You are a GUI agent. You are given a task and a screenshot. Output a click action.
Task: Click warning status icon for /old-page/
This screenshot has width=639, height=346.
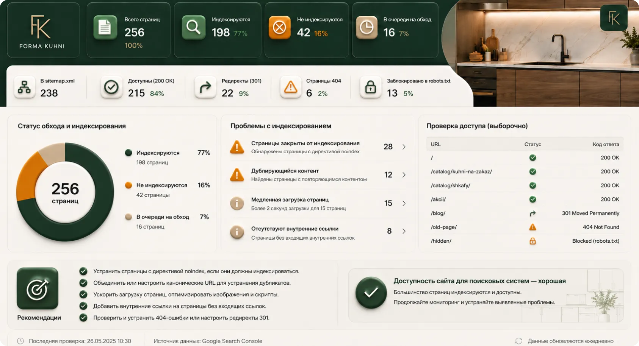(x=532, y=227)
